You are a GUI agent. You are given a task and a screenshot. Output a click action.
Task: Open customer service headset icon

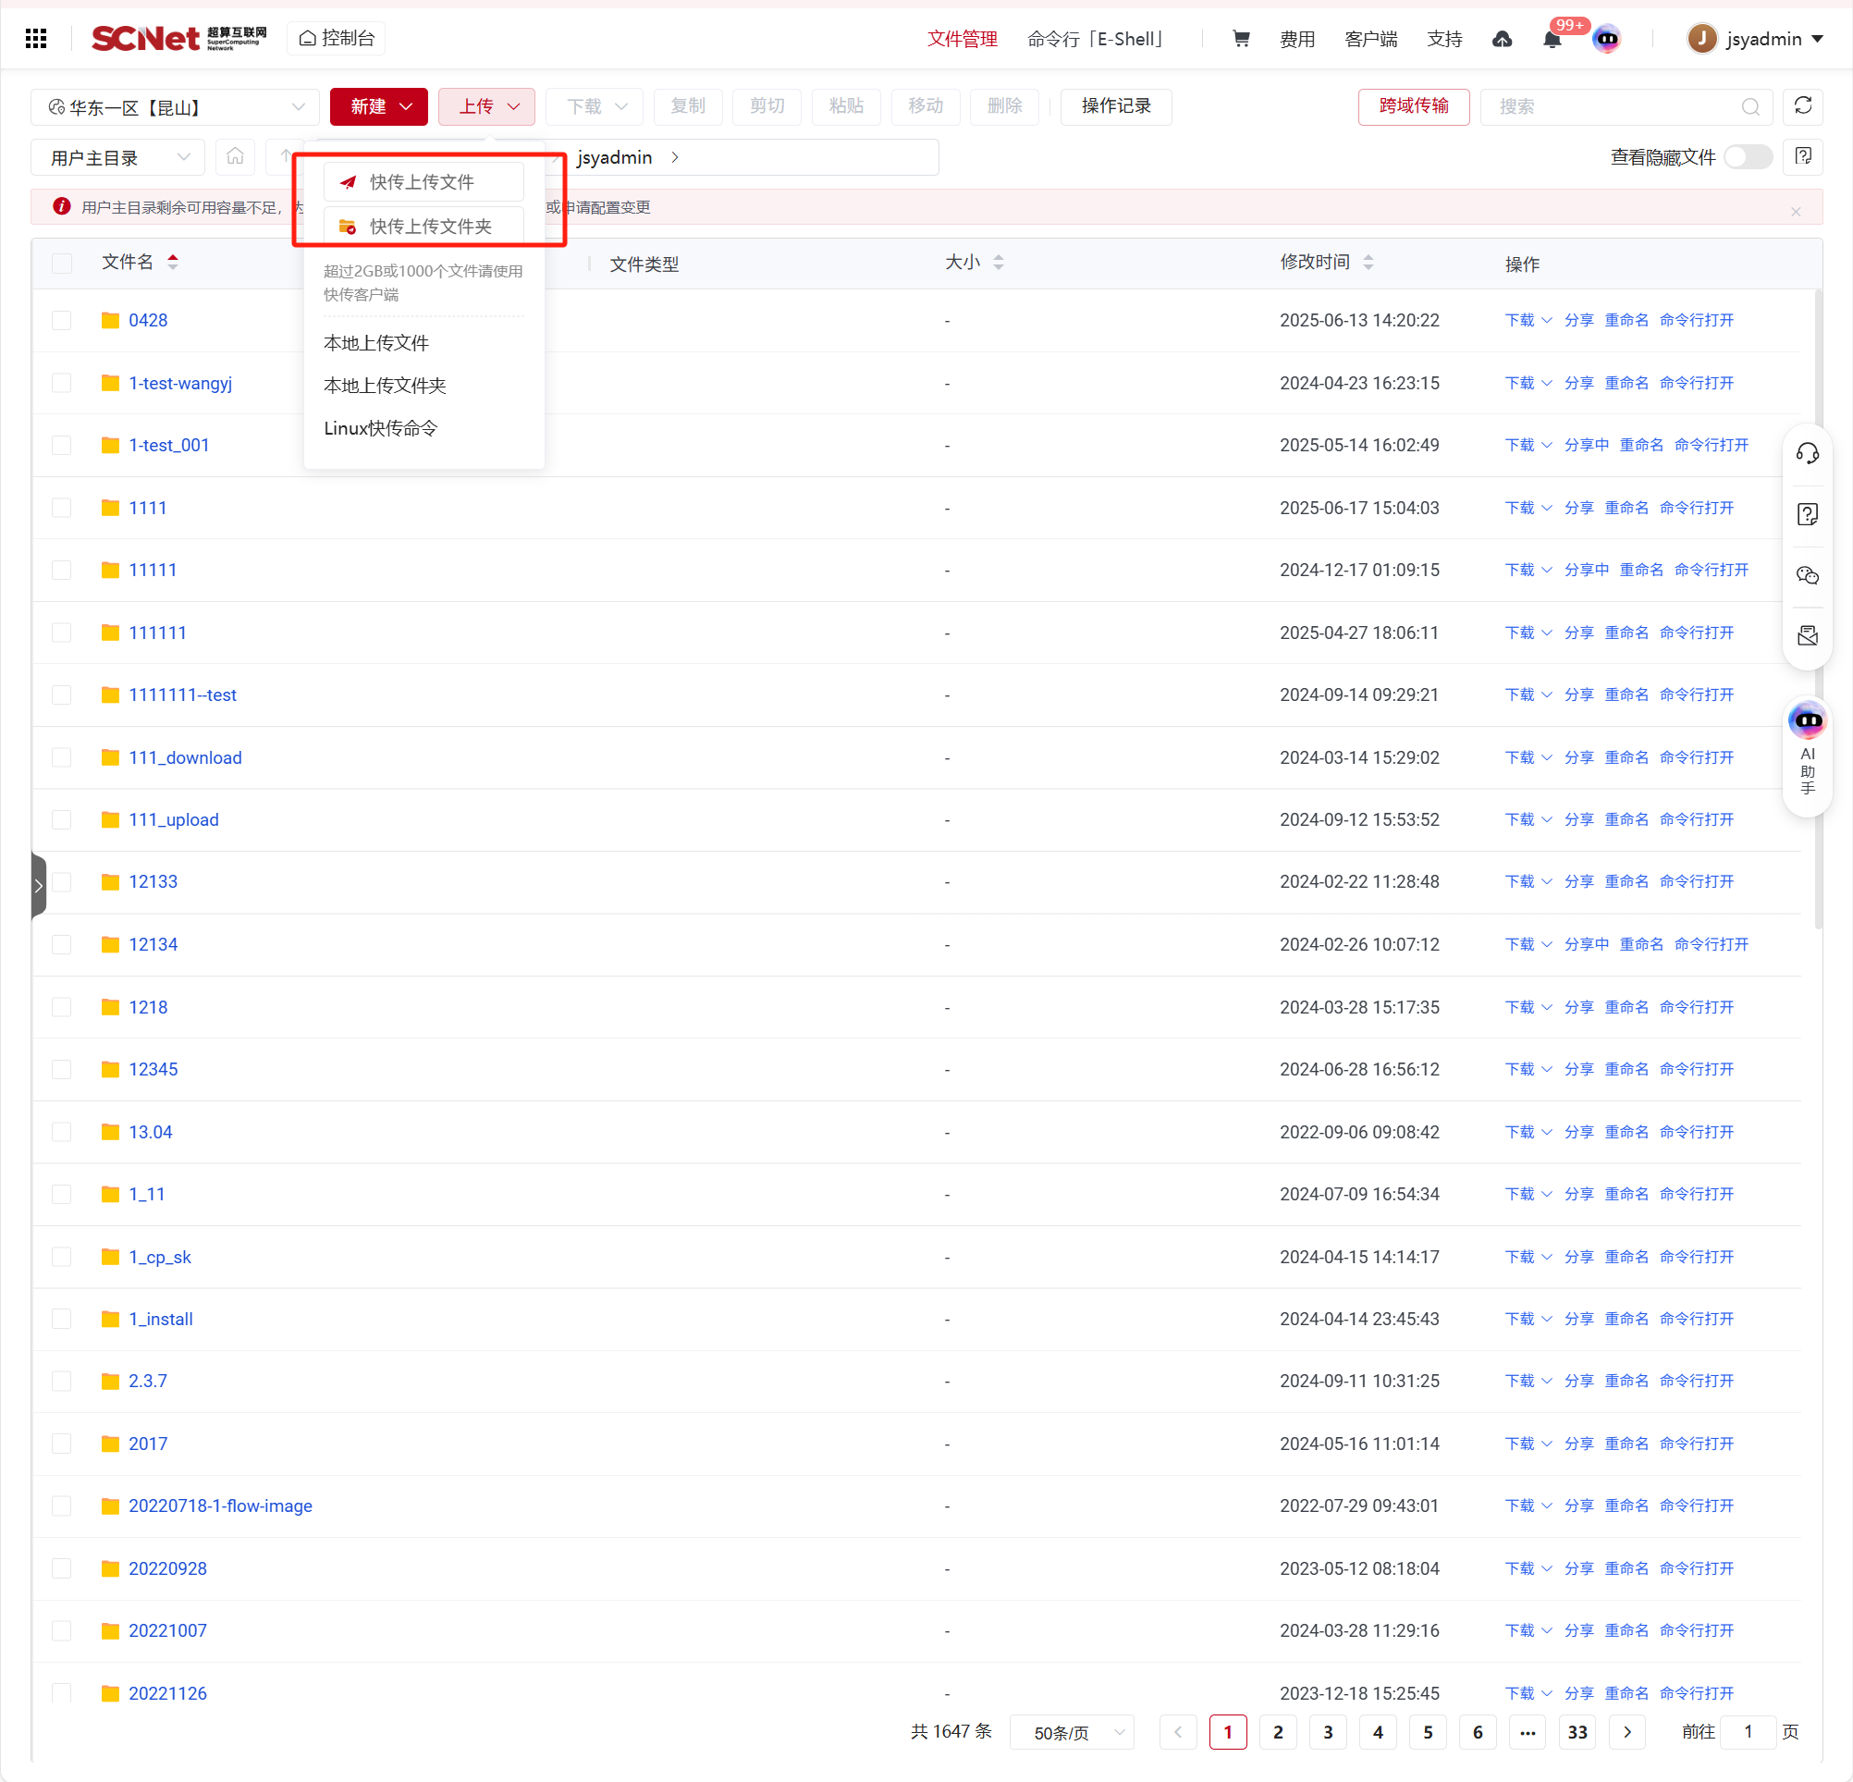pos(1807,453)
